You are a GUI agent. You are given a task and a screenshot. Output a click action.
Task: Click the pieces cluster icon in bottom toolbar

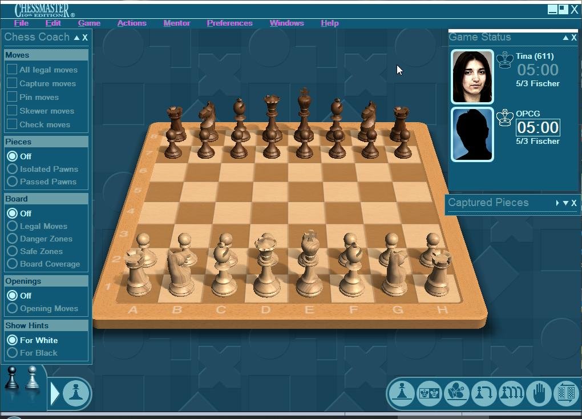tap(456, 393)
